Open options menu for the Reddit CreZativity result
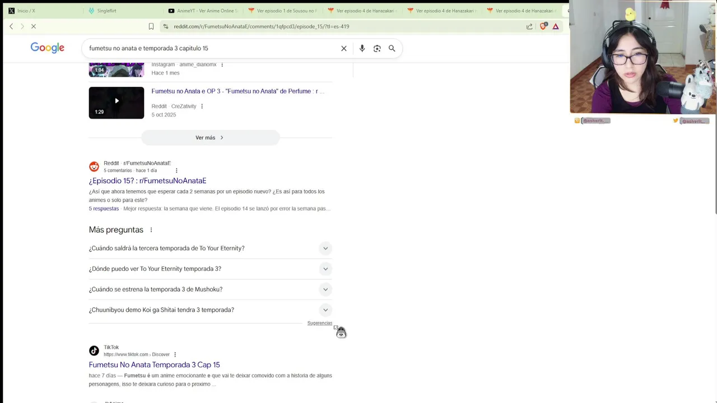 (x=202, y=106)
